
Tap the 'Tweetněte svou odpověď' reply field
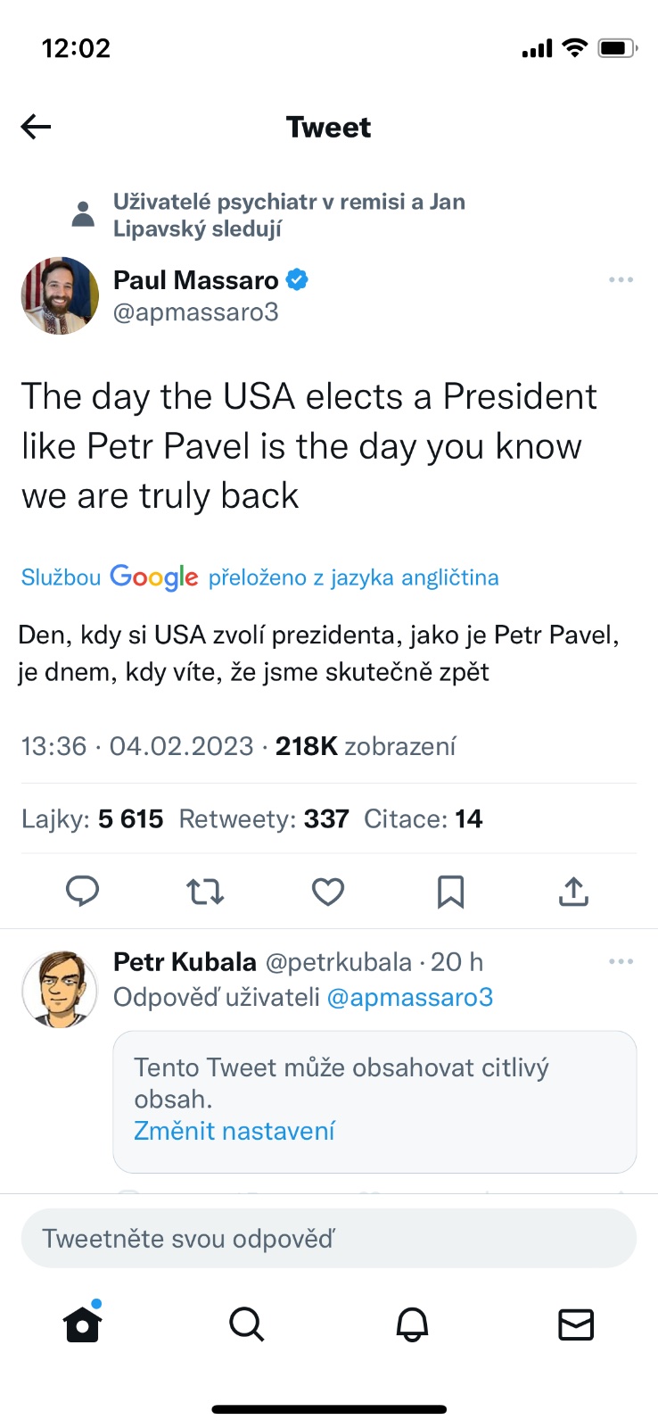(x=328, y=1238)
